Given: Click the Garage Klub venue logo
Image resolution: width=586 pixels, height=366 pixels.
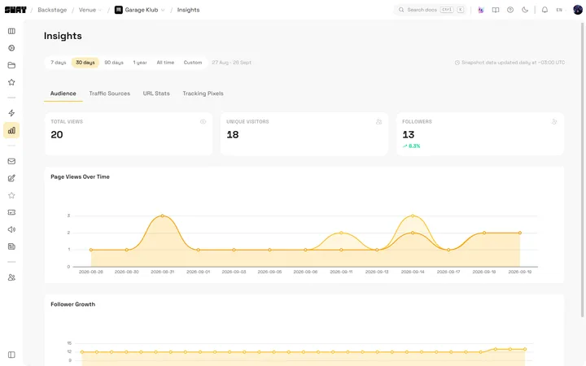Looking at the screenshot, I should (x=119, y=10).
